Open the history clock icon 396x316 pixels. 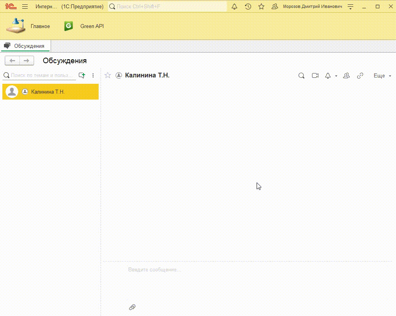(x=248, y=7)
